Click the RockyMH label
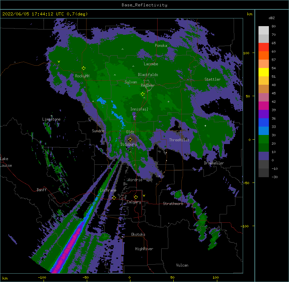Image resolution: width=289 pixels, height=282 pixels. tap(82, 76)
